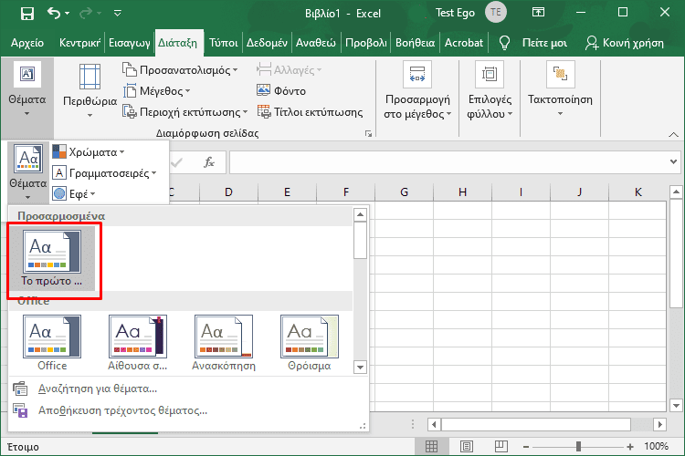685x456 pixels.
Task: Click the themes gallery scroll up arrow
Action: [360, 214]
